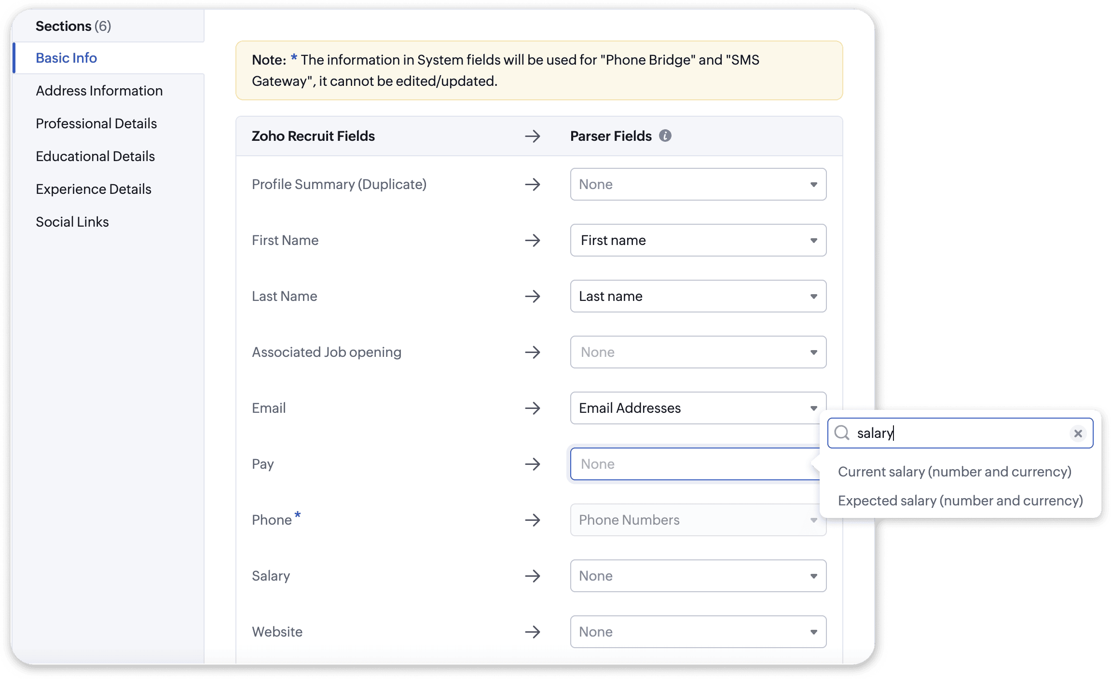Click the search magnifier icon
This screenshot has width=1112, height=679.
(842, 433)
